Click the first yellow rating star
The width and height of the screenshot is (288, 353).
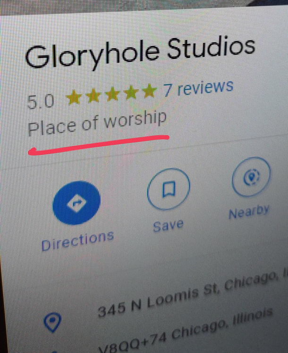pyautogui.click(x=74, y=97)
